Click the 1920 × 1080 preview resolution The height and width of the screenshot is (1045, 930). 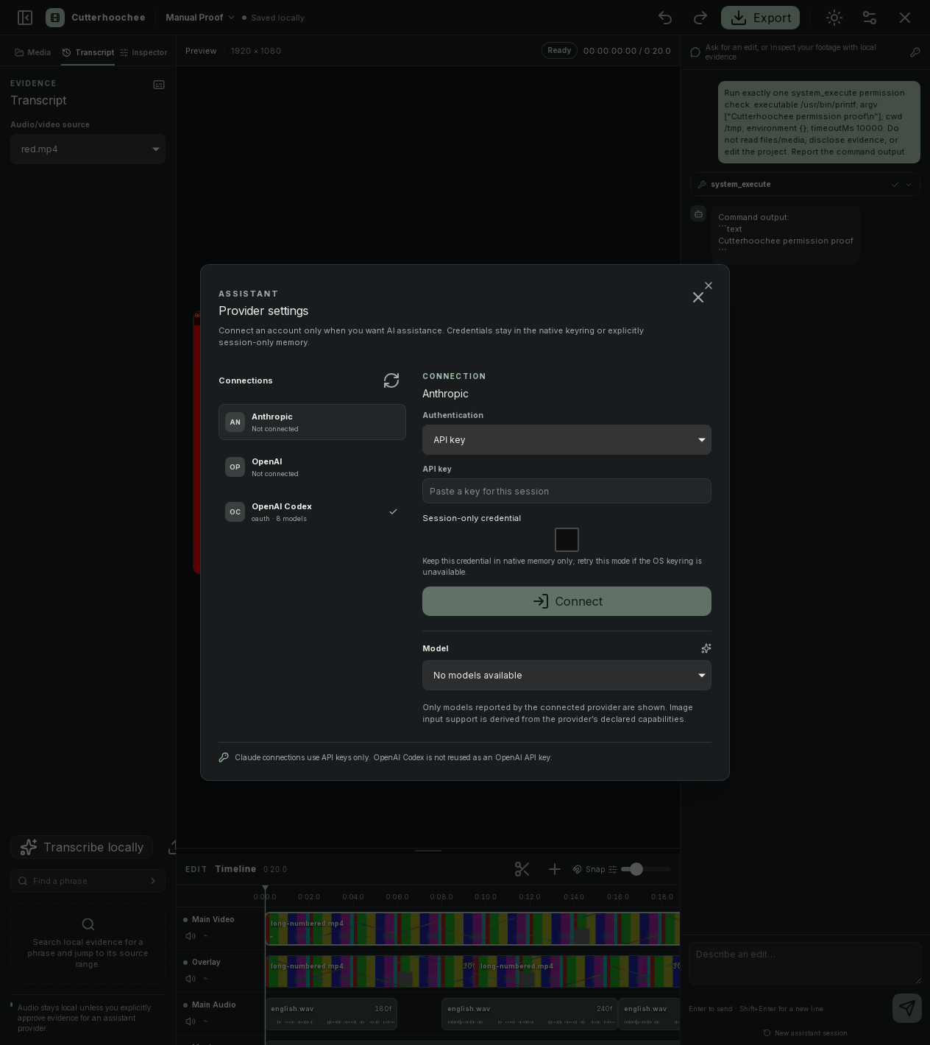256,51
